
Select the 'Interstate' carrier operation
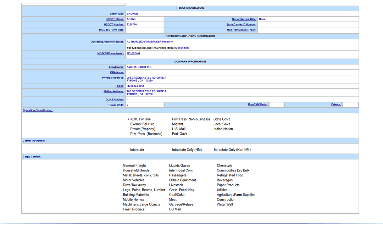click(x=137, y=150)
